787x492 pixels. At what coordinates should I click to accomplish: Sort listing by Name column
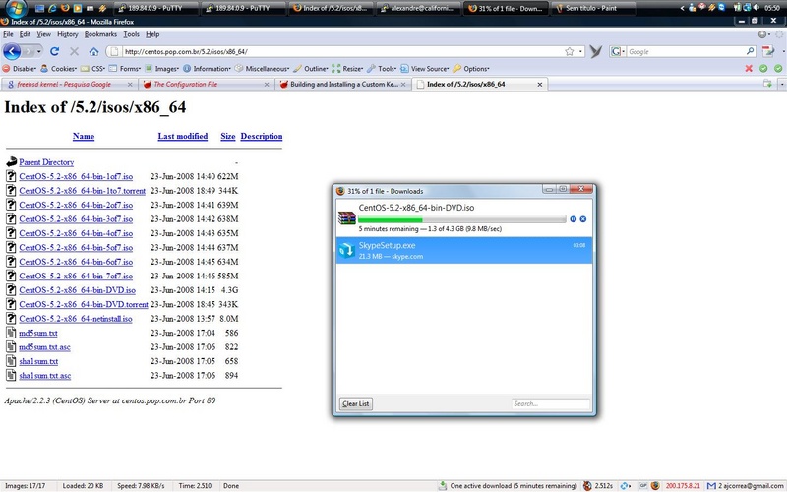[84, 136]
